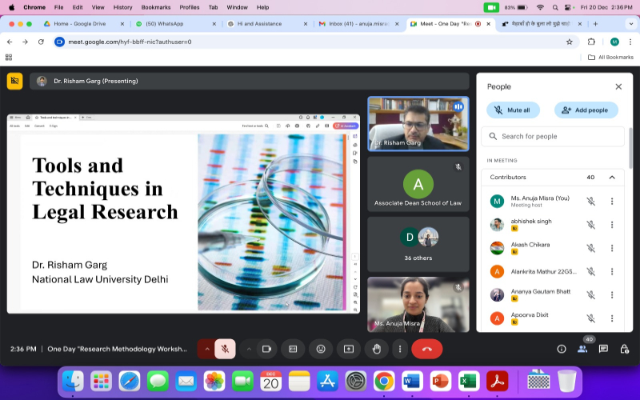Click the red leave call button
The height and width of the screenshot is (400, 640).
point(426,349)
